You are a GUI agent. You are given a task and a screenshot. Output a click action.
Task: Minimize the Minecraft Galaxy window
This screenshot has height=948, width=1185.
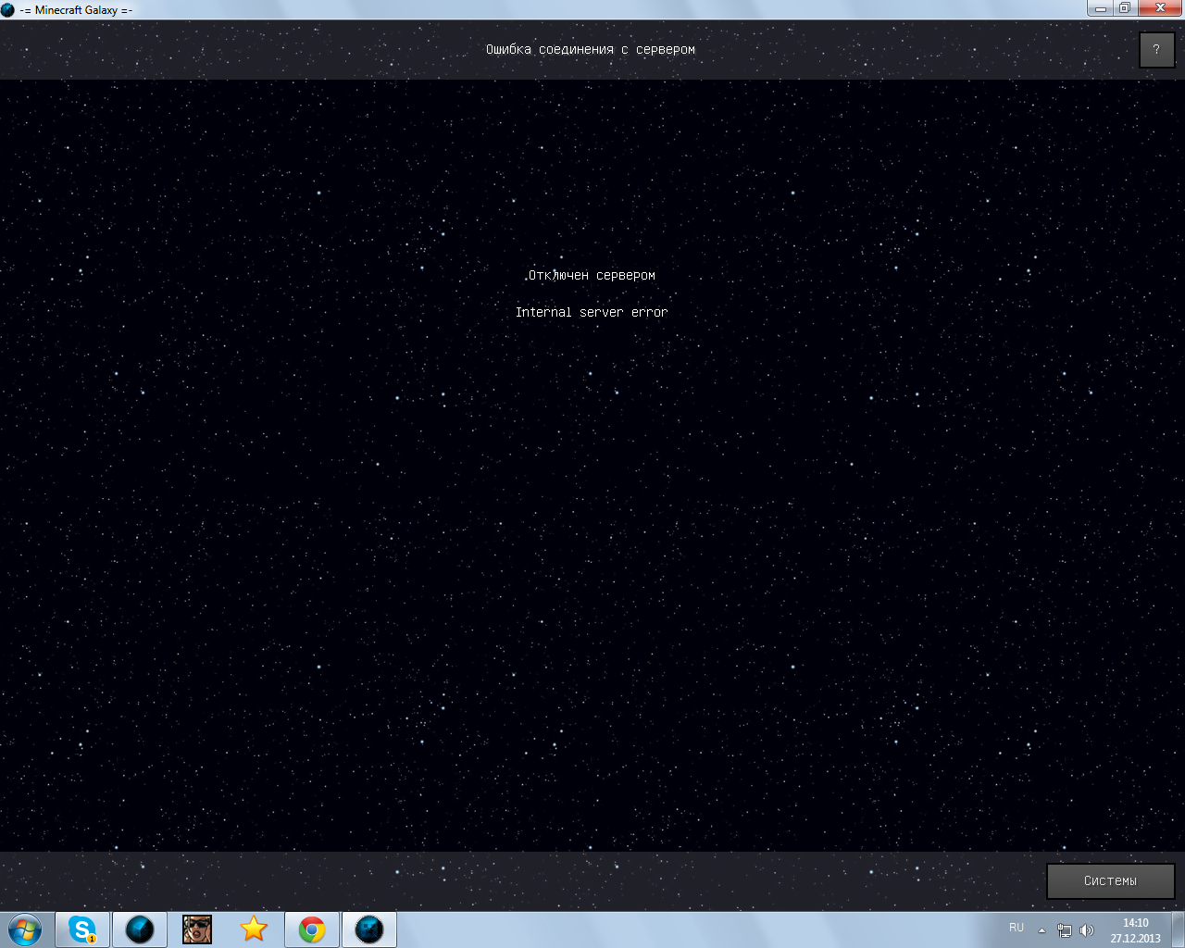1101,8
